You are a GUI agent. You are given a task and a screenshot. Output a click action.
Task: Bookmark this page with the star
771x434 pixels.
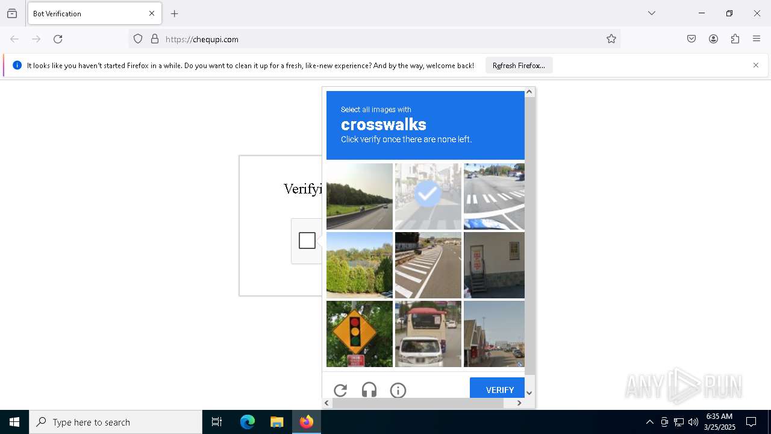coord(611,39)
